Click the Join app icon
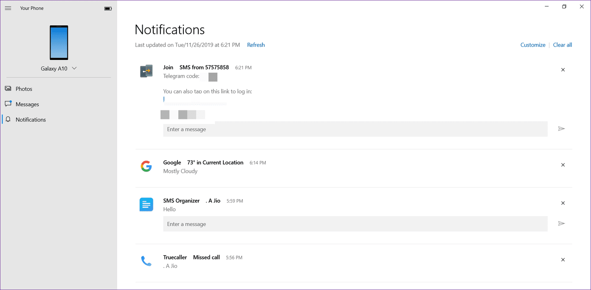This screenshot has width=591, height=290. [146, 71]
